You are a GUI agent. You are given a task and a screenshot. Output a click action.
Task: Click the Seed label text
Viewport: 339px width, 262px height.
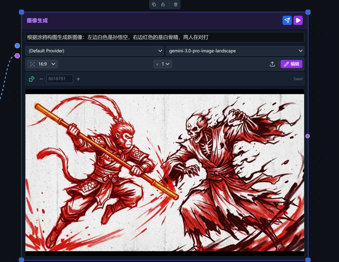298,79
